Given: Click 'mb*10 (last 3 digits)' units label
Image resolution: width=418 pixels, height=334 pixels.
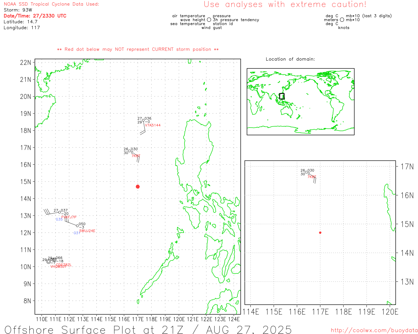Looking at the screenshot, I should click(x=369, y=16).
